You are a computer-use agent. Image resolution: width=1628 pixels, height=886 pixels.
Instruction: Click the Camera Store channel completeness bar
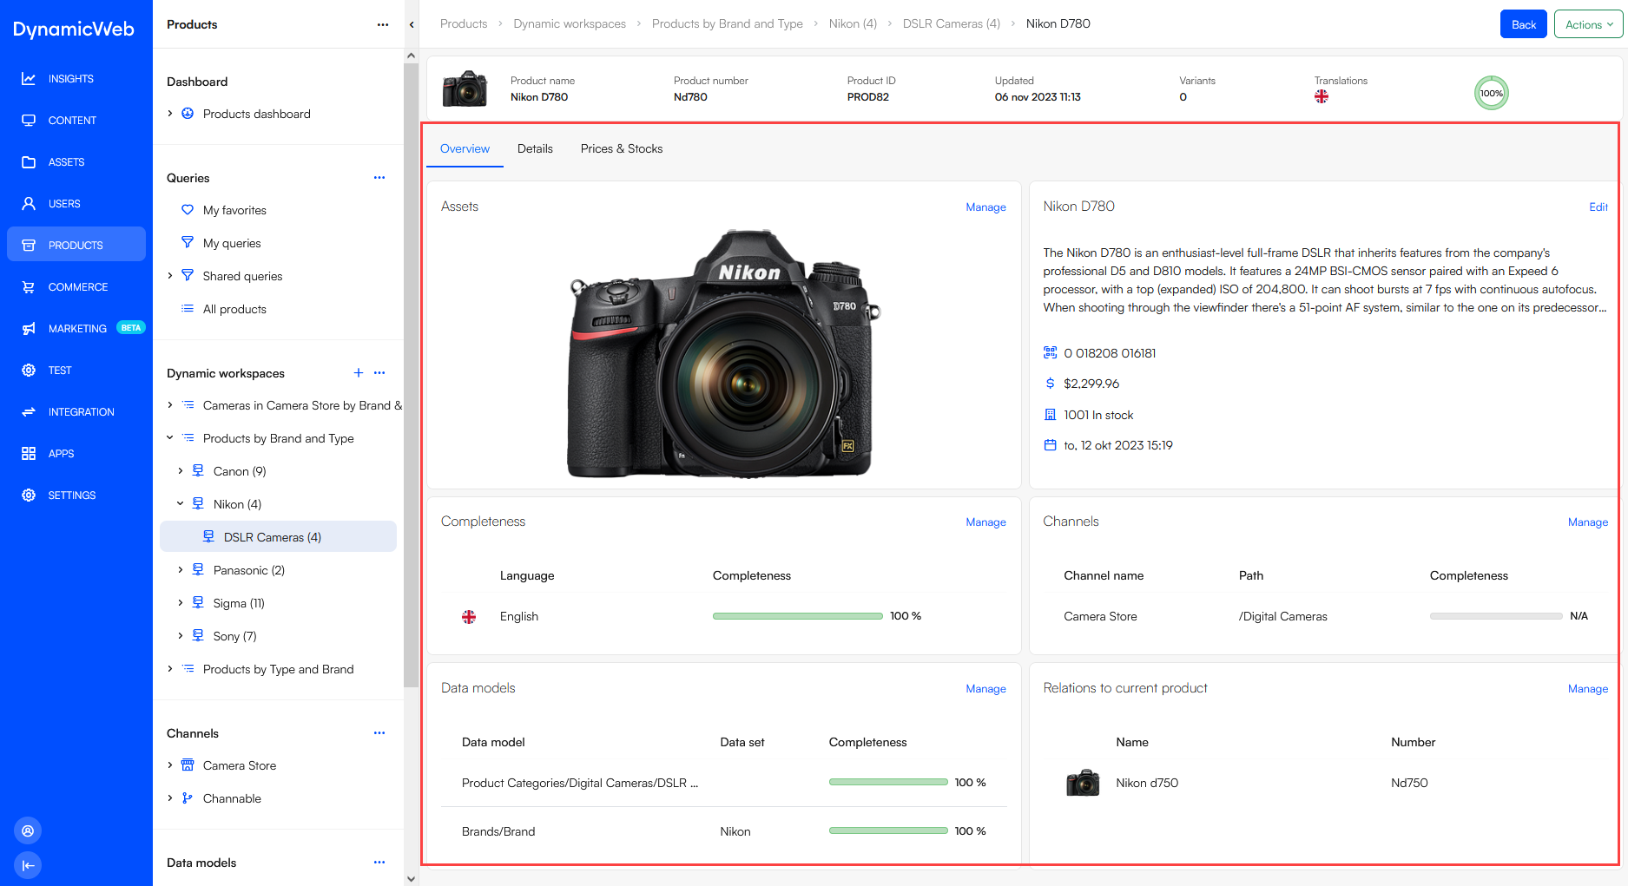(x=1496, y=616)
